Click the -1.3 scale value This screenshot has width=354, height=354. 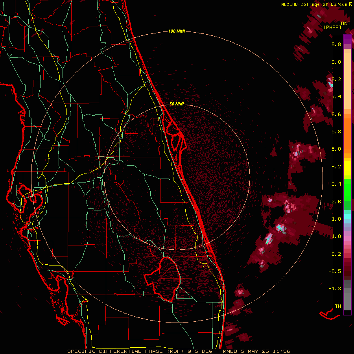point(335,289)
